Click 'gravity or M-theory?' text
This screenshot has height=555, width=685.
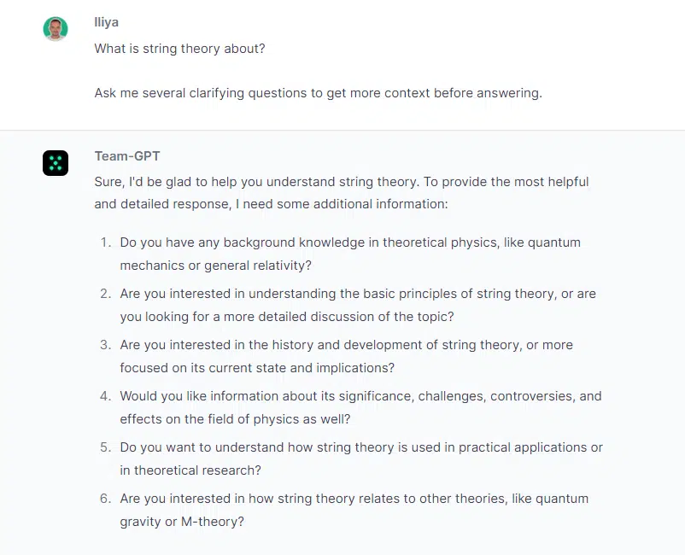pos(182,522)
